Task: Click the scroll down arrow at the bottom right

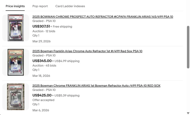Action: 188,113
